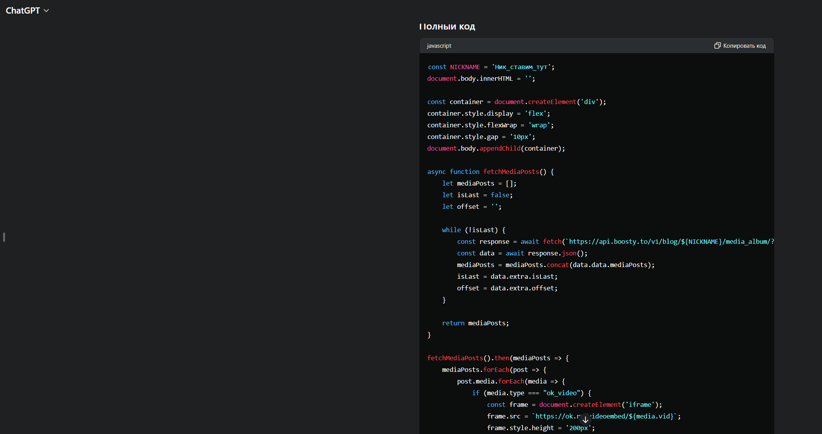Click the fetchMediaPosts function name declaration
The image size is (822, 434).
pyautogui.click(x=511, y=172)
